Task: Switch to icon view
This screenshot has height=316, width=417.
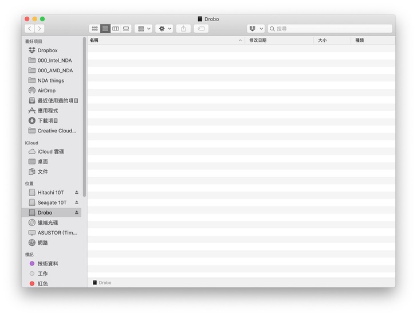Action: click(95, 29)
